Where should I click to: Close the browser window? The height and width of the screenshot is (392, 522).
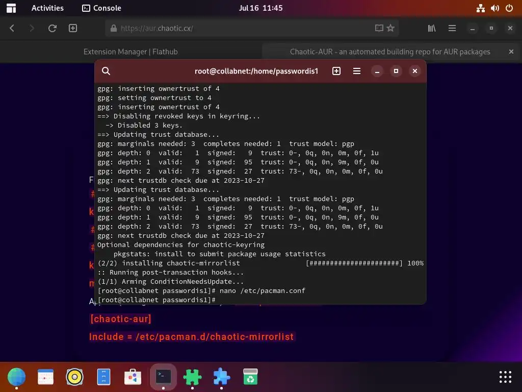(510, 29)
